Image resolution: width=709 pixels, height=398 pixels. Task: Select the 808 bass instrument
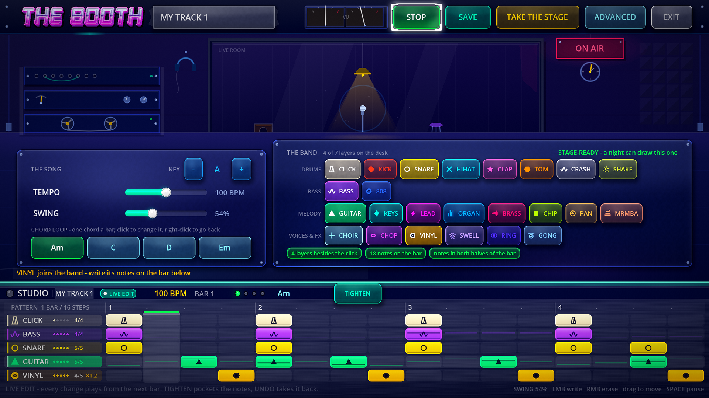pos(376,191)
